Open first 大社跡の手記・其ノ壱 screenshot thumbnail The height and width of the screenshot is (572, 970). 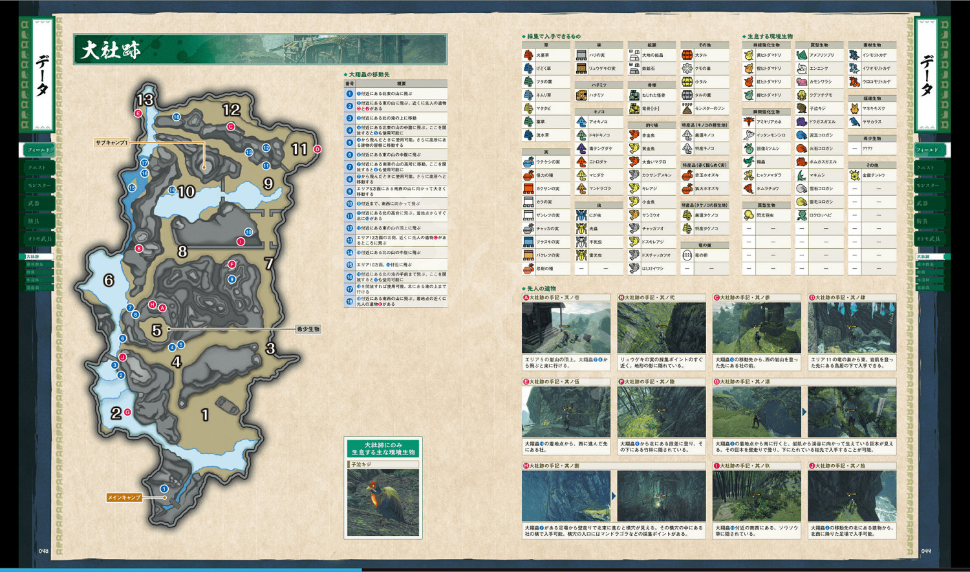coord(566,328)
